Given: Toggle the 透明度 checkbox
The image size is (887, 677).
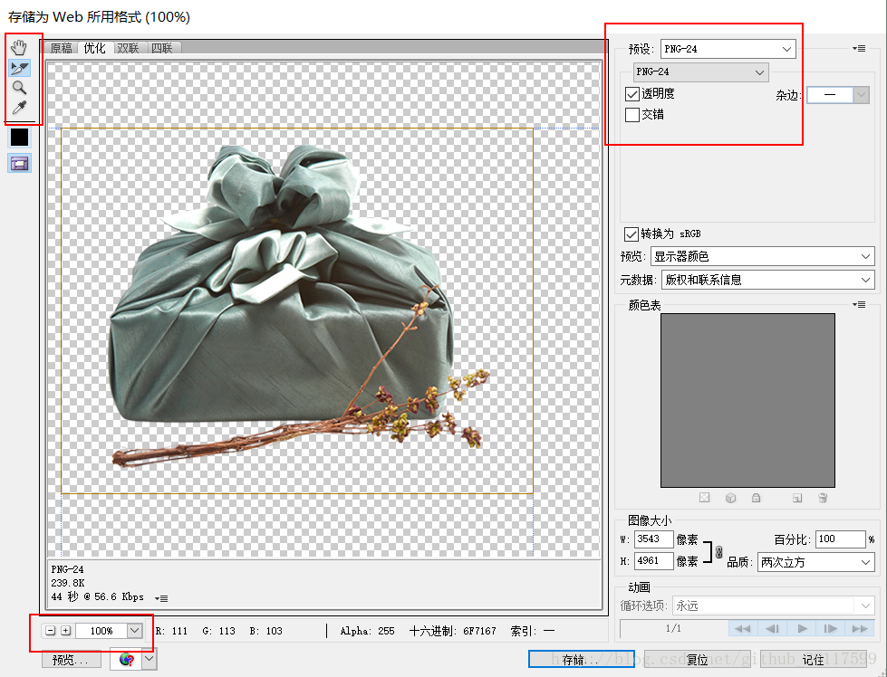Looking at the screenshot, I should click(x=632, y=94).
